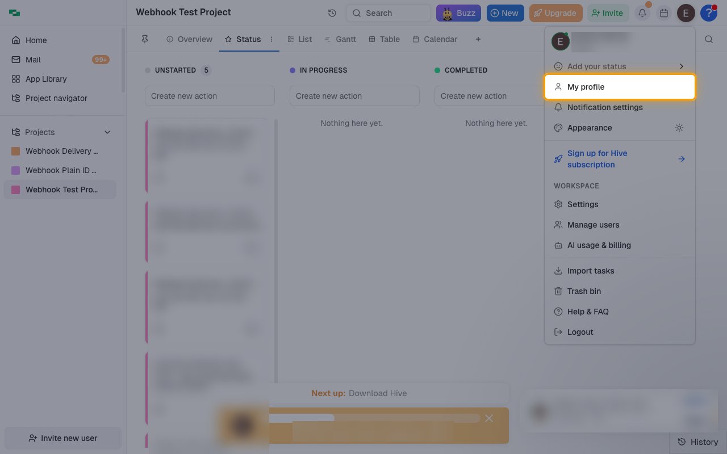Click the Search field
727x454 pixels.
point(388,13)
